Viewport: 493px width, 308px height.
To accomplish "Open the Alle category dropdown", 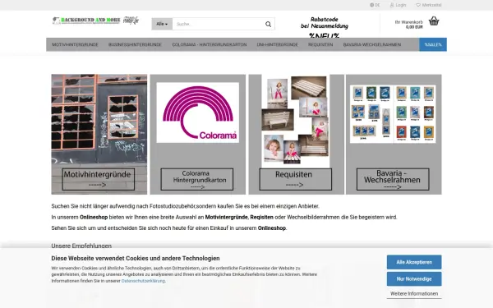I will click(x=162, y=24).
